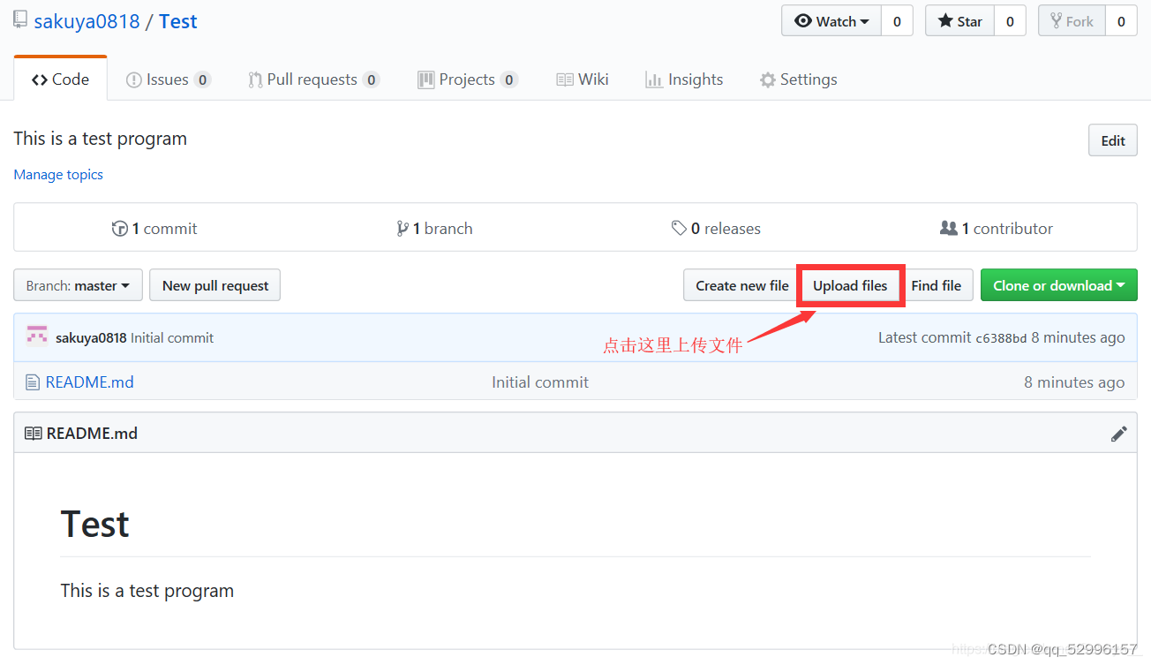Image resolution: width=1151 pixels, height=665 pixels.
Task: Click the watcher count next to Watch
Action: [897, 21]
